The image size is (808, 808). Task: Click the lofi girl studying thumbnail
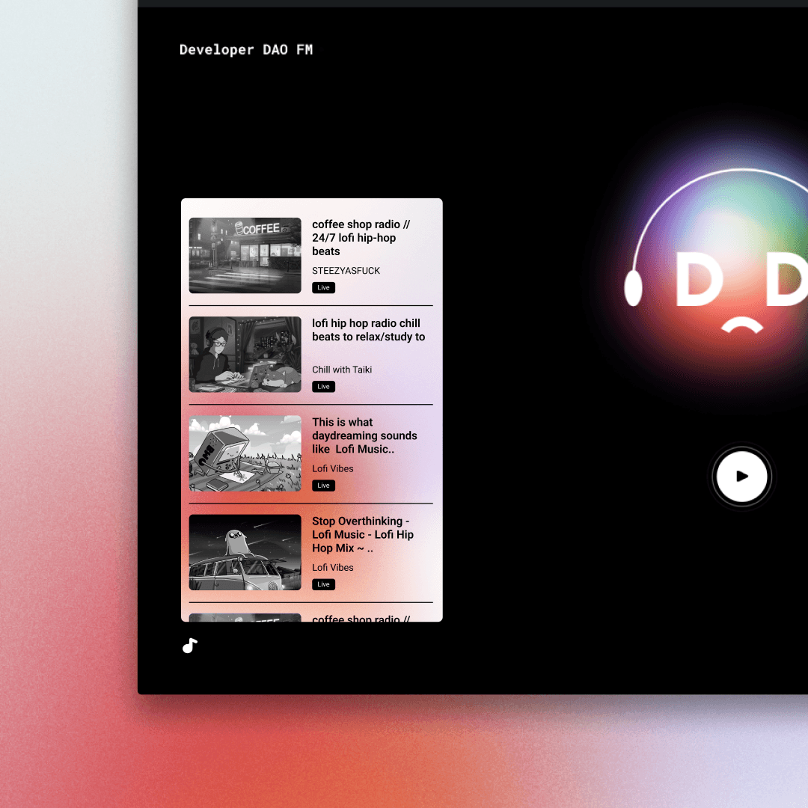[x=245, y=354]
